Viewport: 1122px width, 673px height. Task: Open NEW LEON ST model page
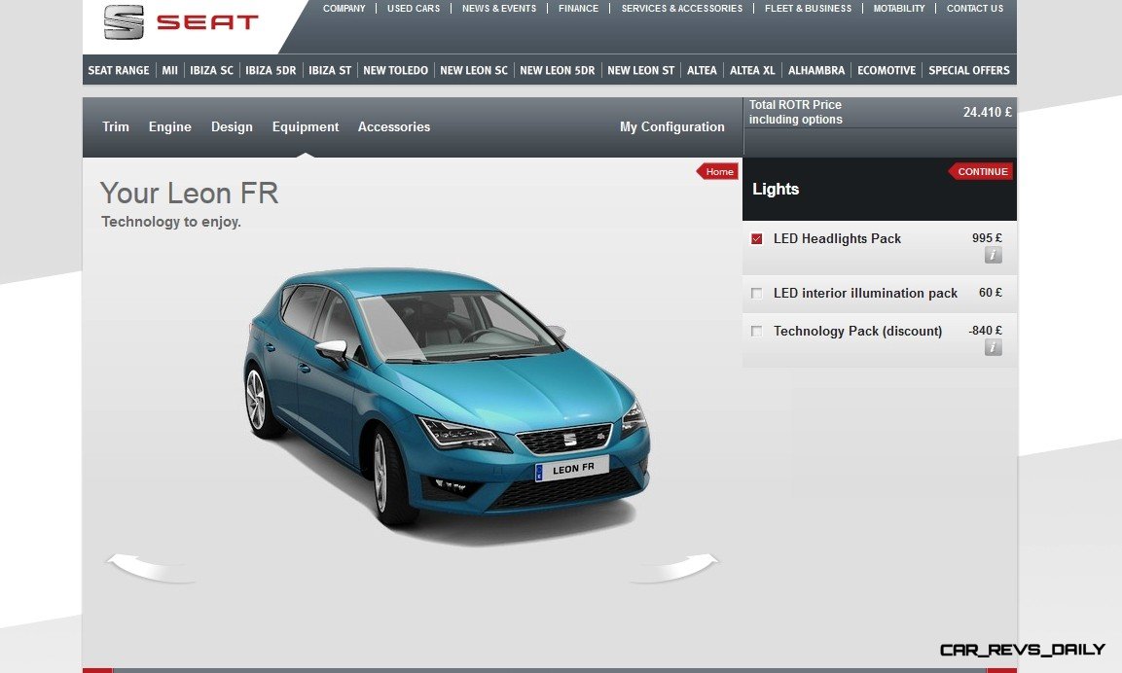pos(641,70)
